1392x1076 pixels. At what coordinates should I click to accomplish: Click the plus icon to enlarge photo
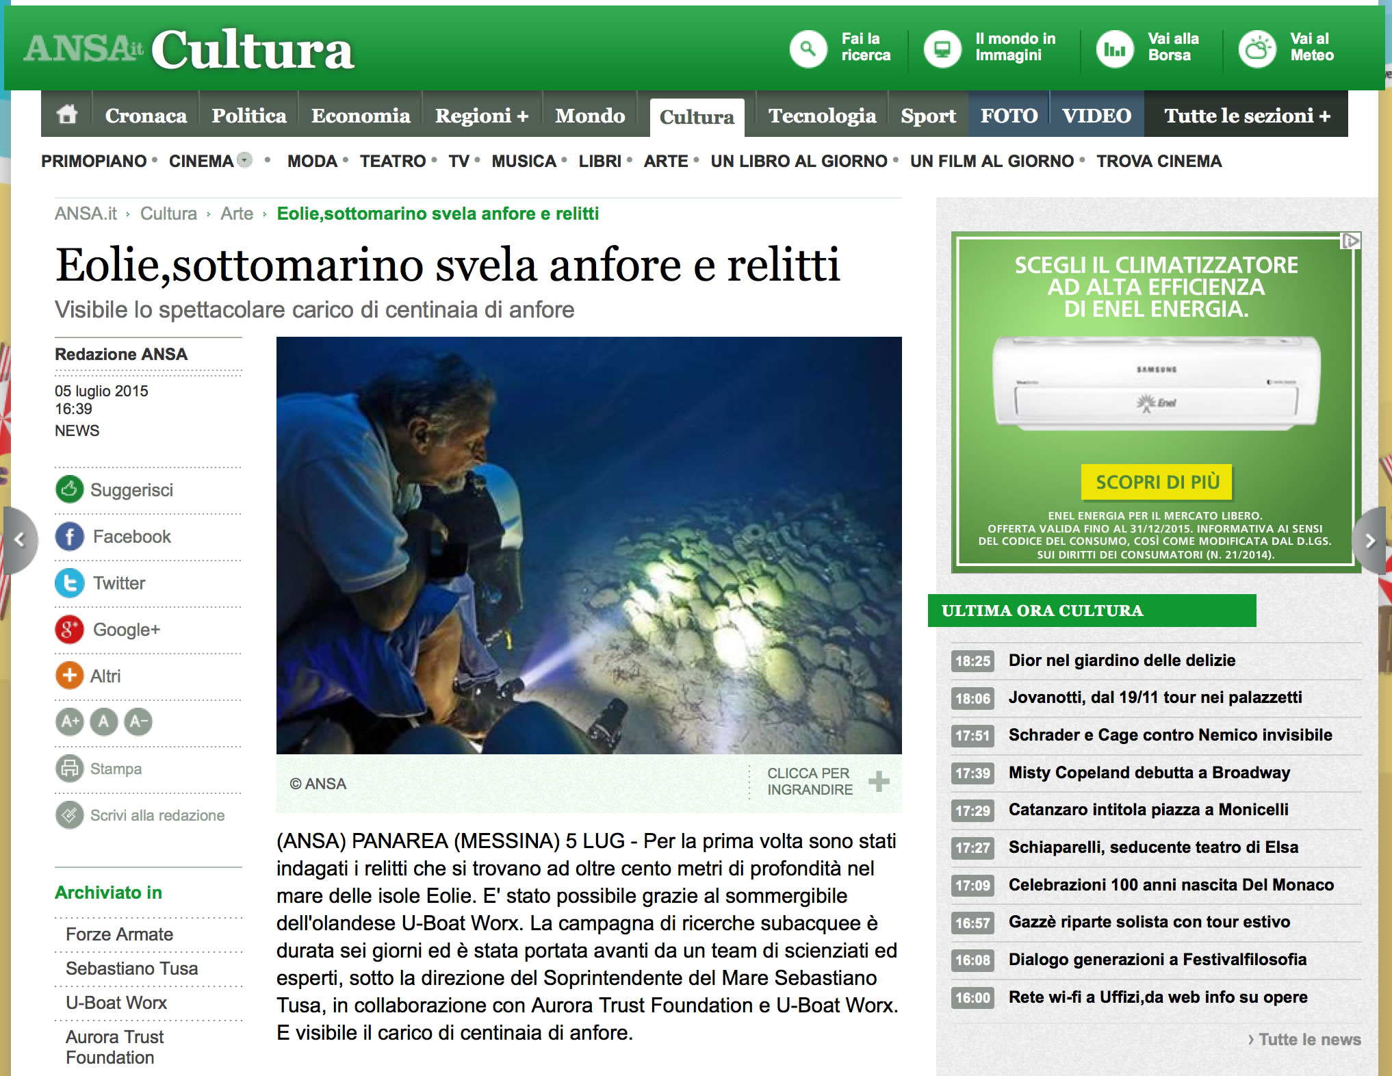[879, 781]
